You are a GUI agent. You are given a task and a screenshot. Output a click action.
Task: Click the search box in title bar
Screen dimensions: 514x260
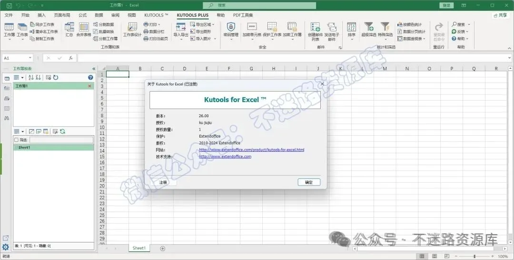tap(259, 5)
